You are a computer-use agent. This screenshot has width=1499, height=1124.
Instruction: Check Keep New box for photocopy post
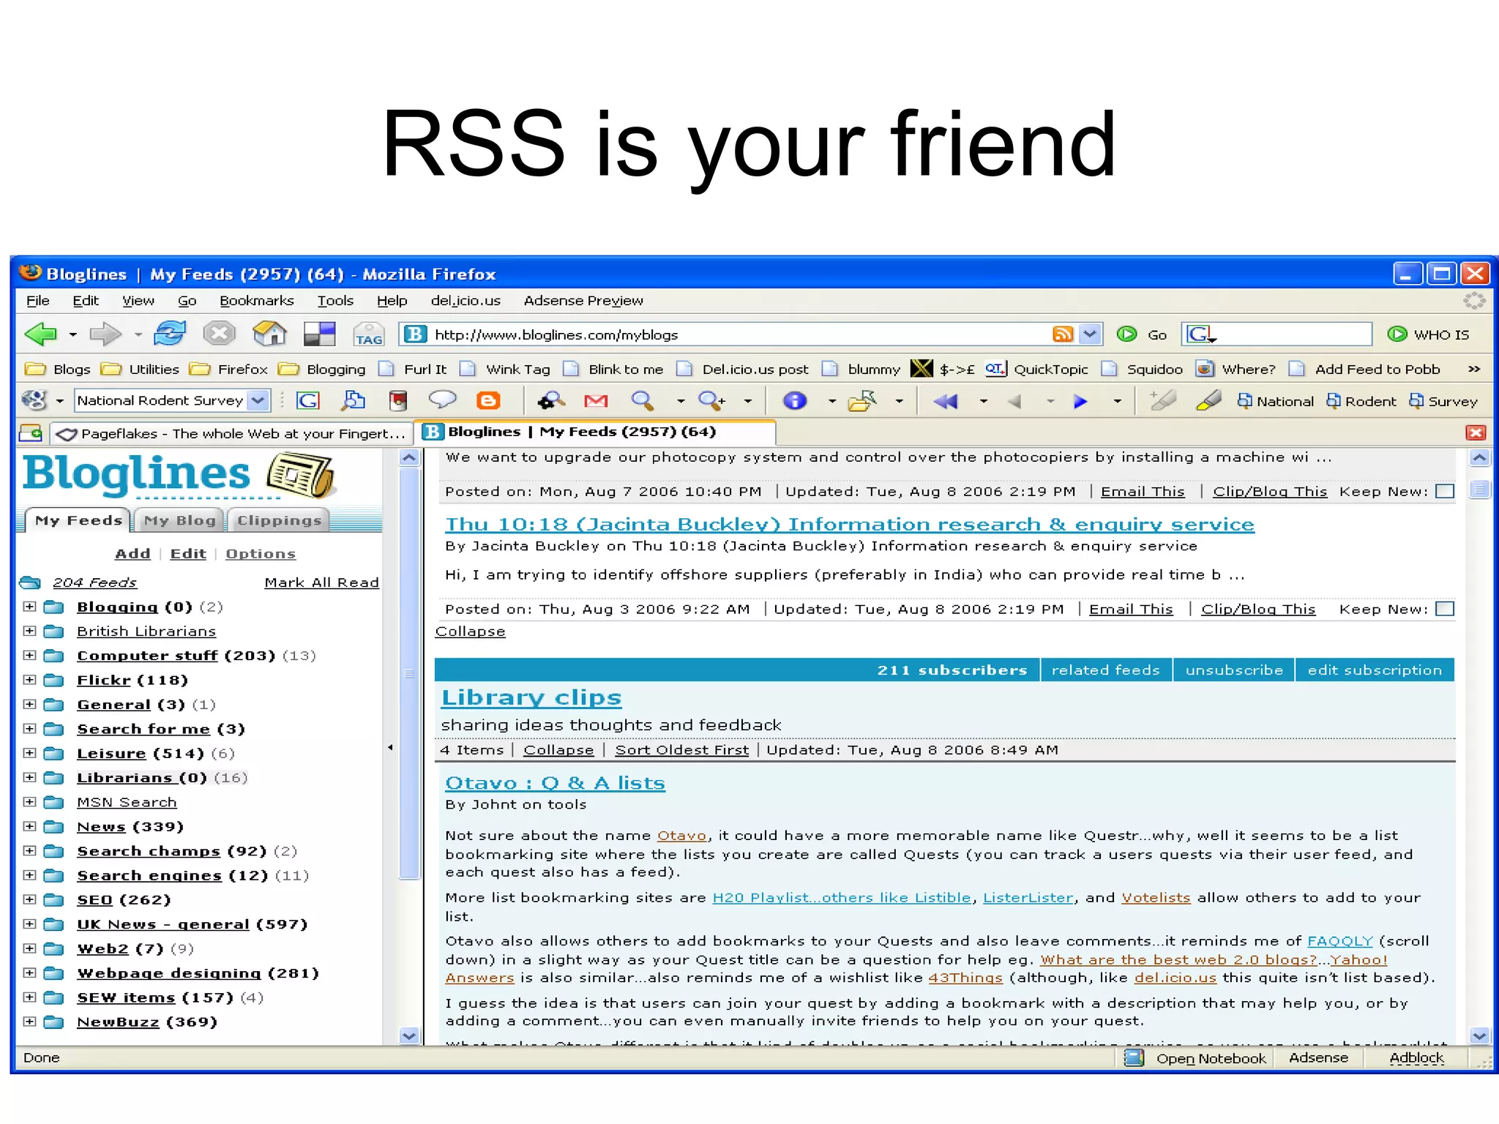pyautogui.click(x=1444, y=491)
